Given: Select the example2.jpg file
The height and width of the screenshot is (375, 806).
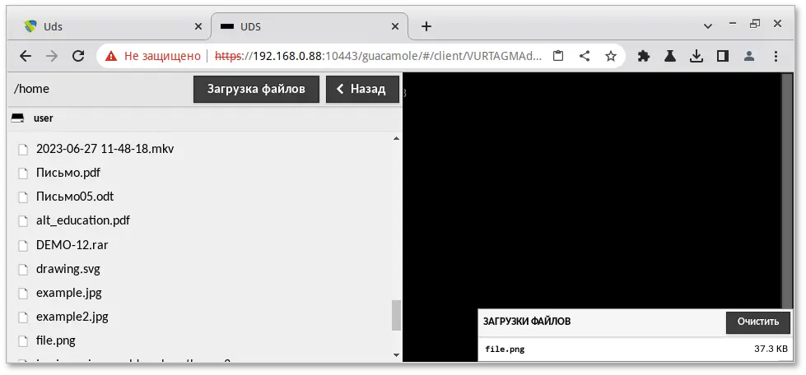Looking at the screenshot, I should [x=72, y=317].
